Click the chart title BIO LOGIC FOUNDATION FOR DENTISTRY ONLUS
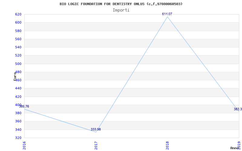 point(121,4)
